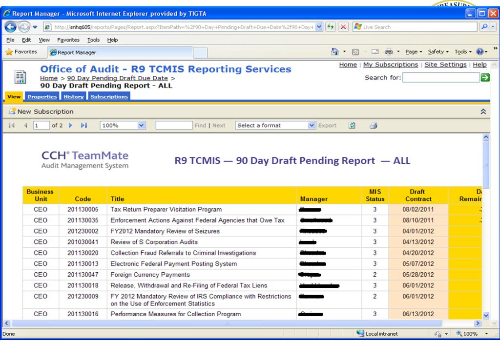The image size is (500, 346).
Task: Open the Page dropdown menu
Action: tap(414, 52)
